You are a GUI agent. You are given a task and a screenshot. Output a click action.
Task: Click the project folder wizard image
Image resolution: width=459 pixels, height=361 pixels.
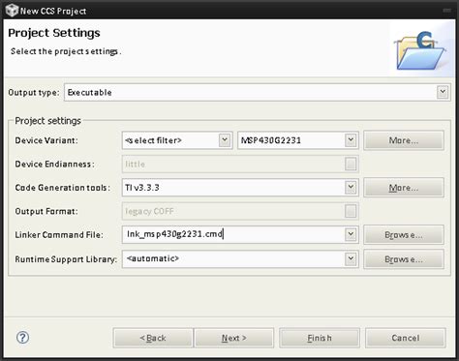[420, 50]
